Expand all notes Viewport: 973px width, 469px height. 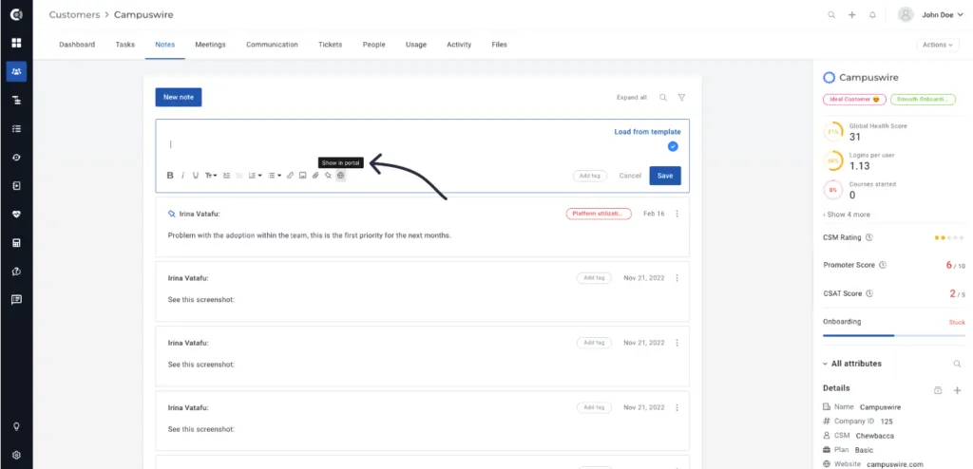click(x=632, y=98)
